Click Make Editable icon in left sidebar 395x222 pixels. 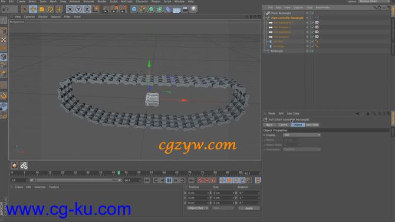(4, 20)
